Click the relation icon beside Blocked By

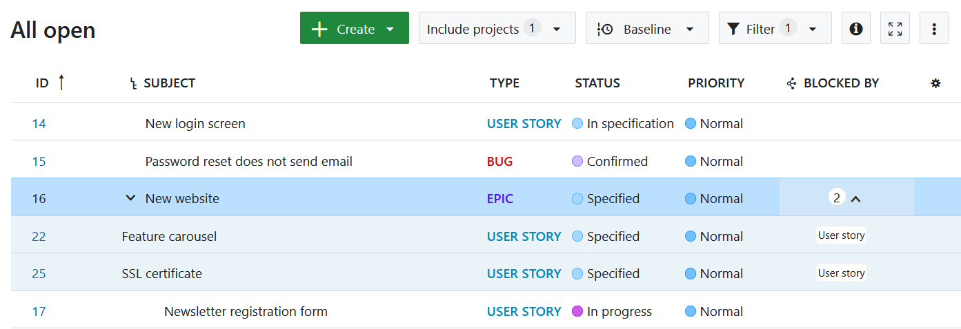pos(792,83)
